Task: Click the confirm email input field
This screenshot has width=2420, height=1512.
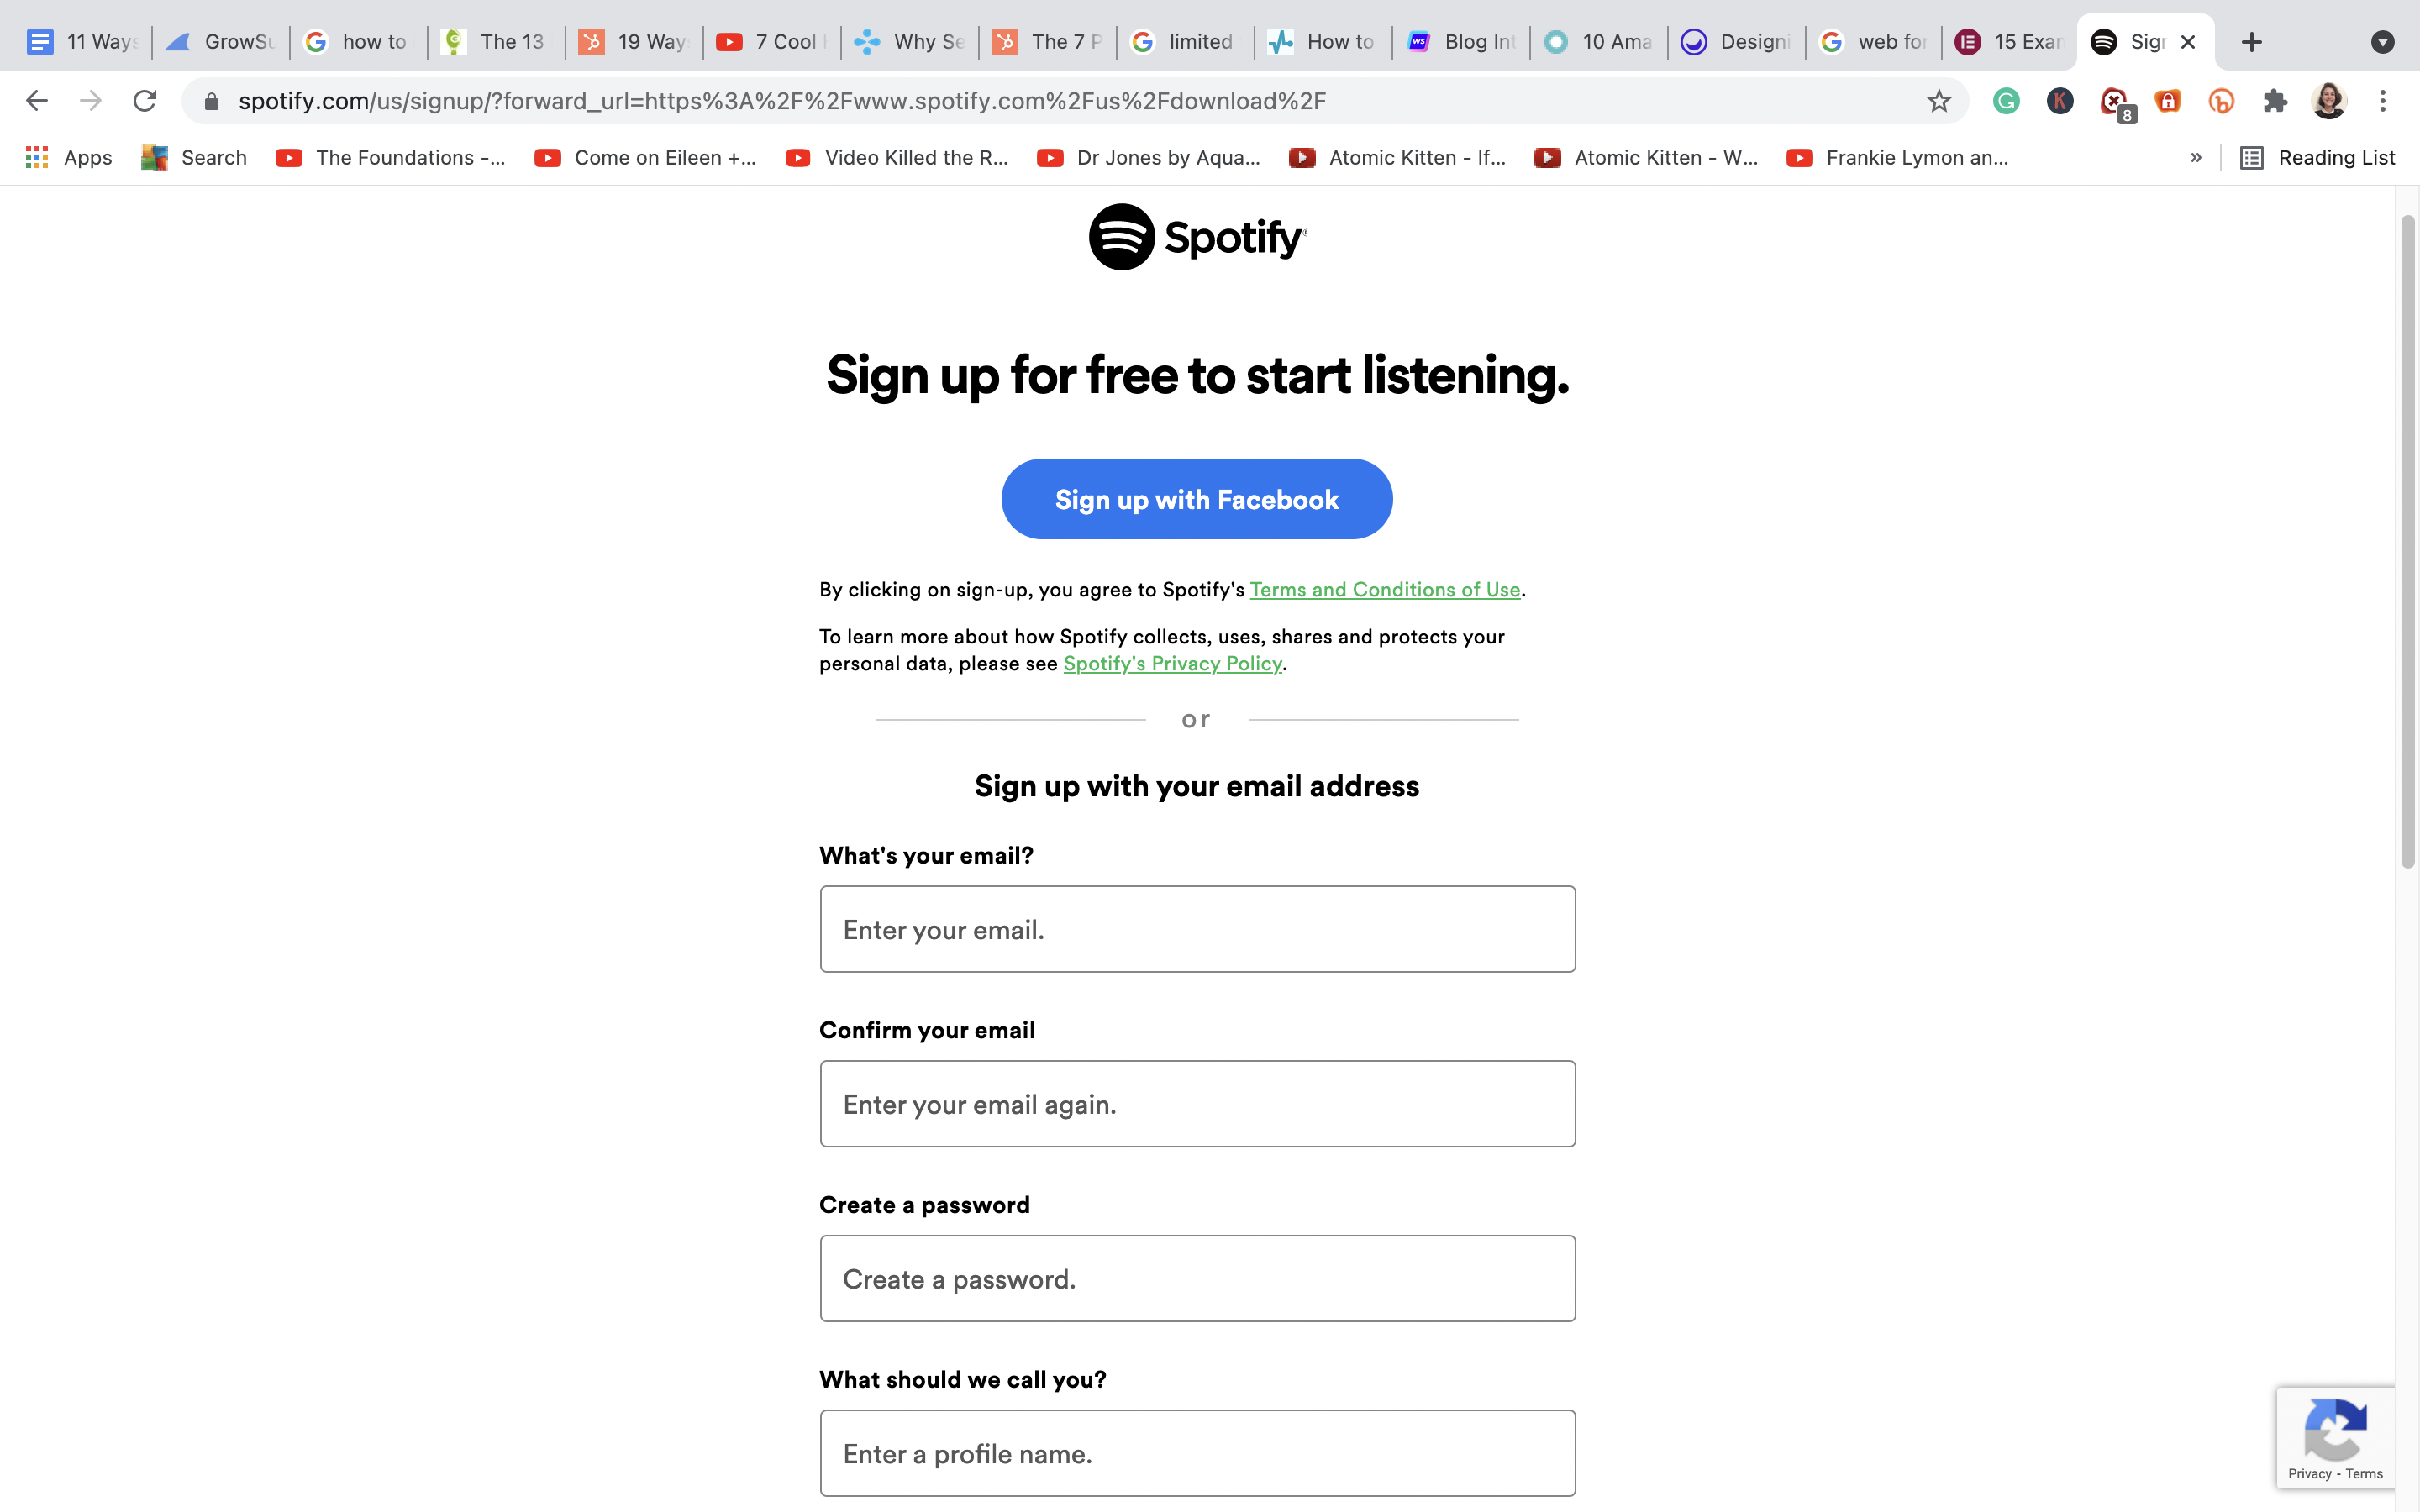Action: [1197, 1103]
